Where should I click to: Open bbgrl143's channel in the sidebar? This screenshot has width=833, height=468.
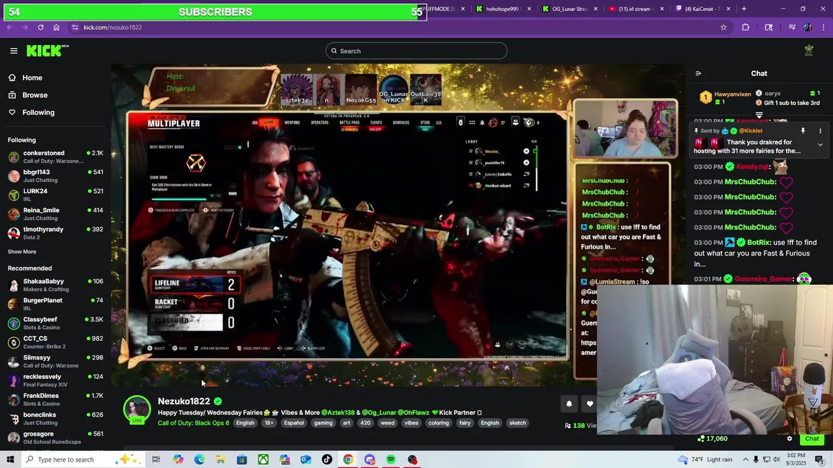click(x=55, y=176)
